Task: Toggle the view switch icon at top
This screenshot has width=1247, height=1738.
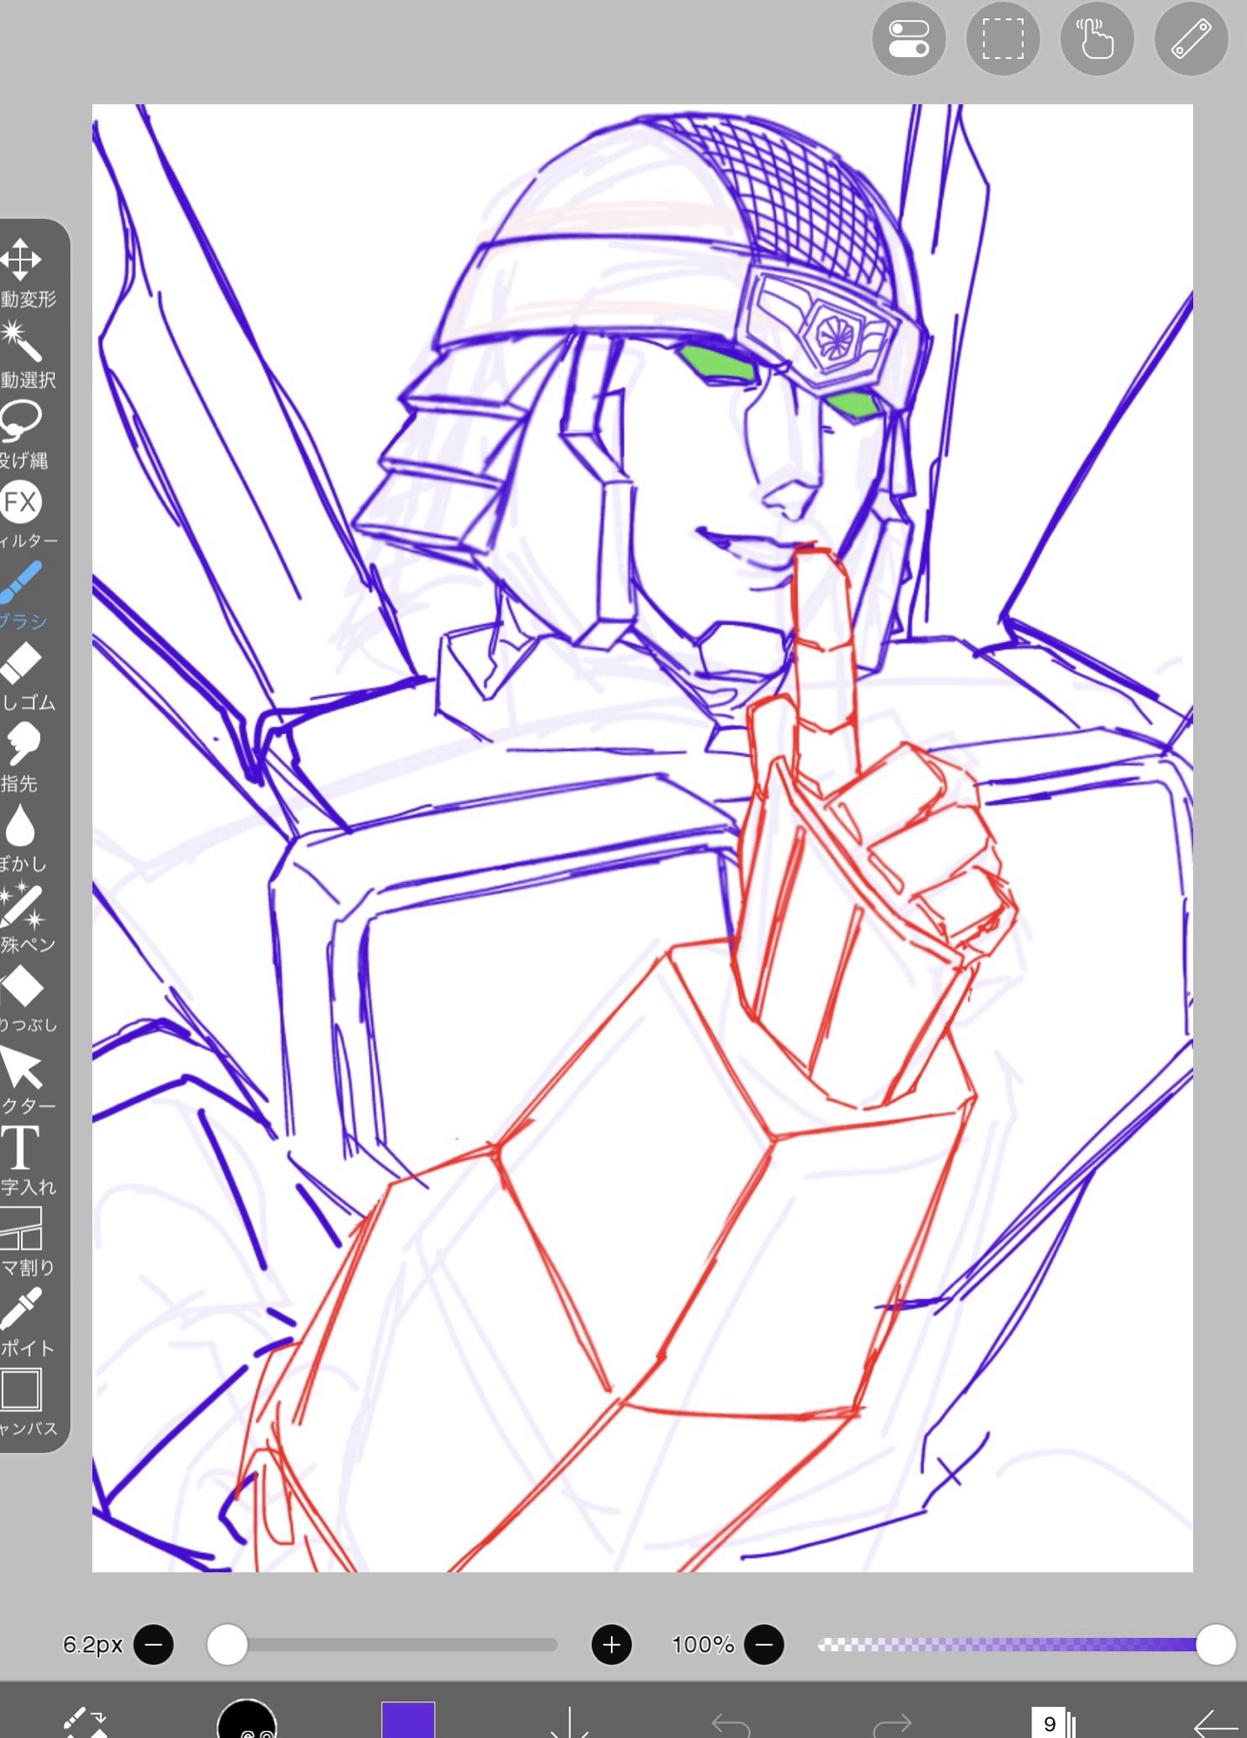Action: [x=908, y=39]
